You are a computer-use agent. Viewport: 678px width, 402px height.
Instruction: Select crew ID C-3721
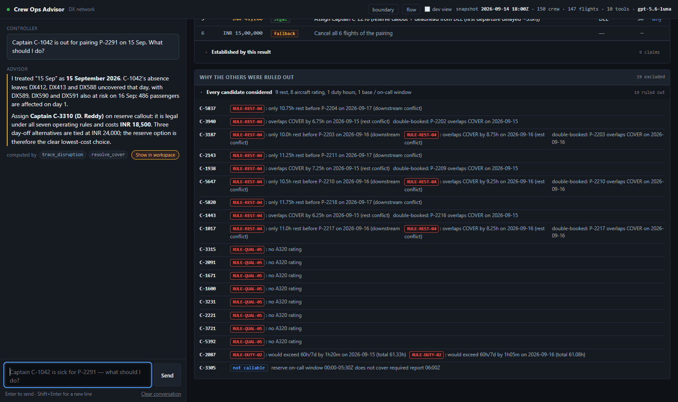coord(208,328)
